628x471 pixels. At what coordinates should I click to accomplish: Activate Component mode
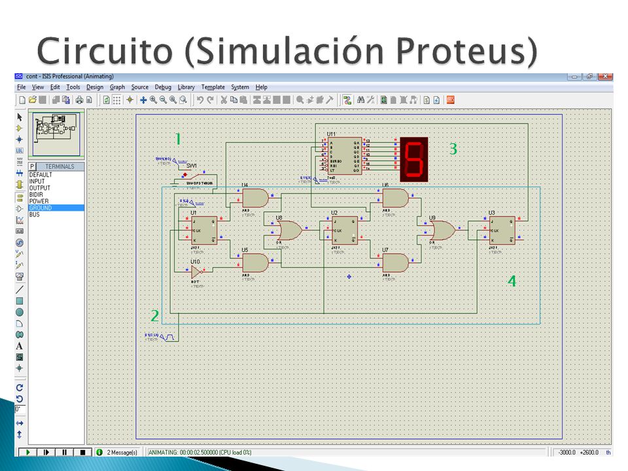click(x=20, y=128)
